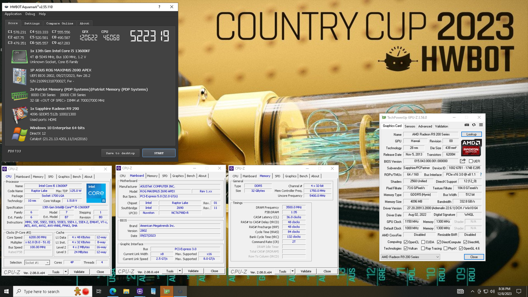Click the GPU Name field in GPU-Z

point(431,134)
